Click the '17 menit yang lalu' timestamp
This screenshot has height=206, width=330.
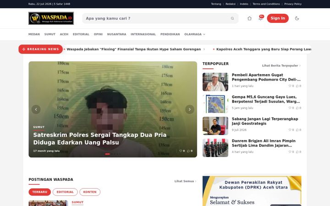pos(46,151)
